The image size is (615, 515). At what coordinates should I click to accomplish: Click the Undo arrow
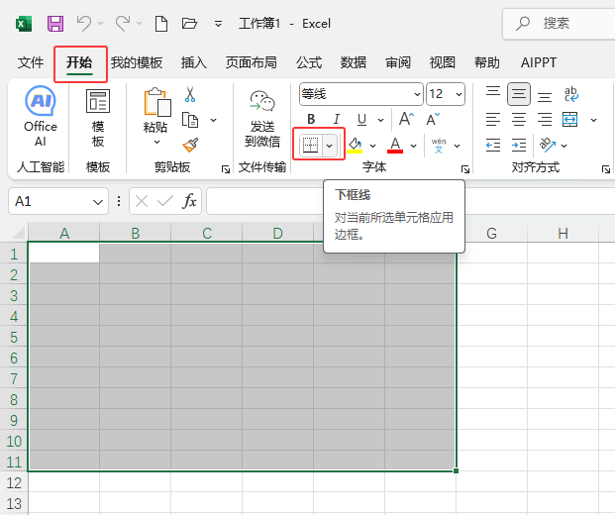click(x=84, y=23)
